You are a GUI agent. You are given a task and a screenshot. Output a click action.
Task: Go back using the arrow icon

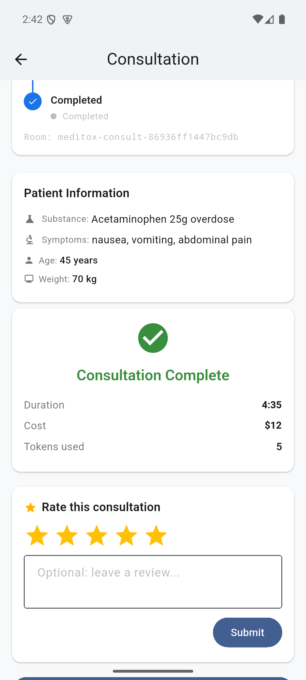(x=21, y=59)
